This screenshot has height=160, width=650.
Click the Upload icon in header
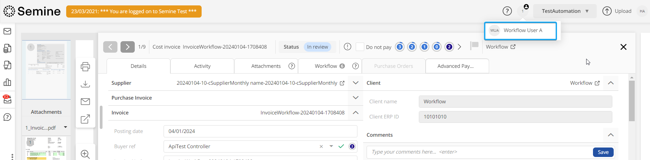click(607, 11)
